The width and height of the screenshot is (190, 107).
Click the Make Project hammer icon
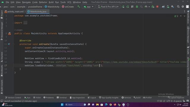click(x=79, y=7)
